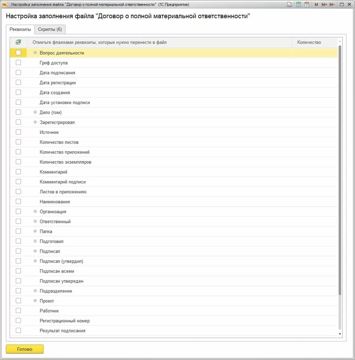Click the M+ memory add button

click(324, 4)
